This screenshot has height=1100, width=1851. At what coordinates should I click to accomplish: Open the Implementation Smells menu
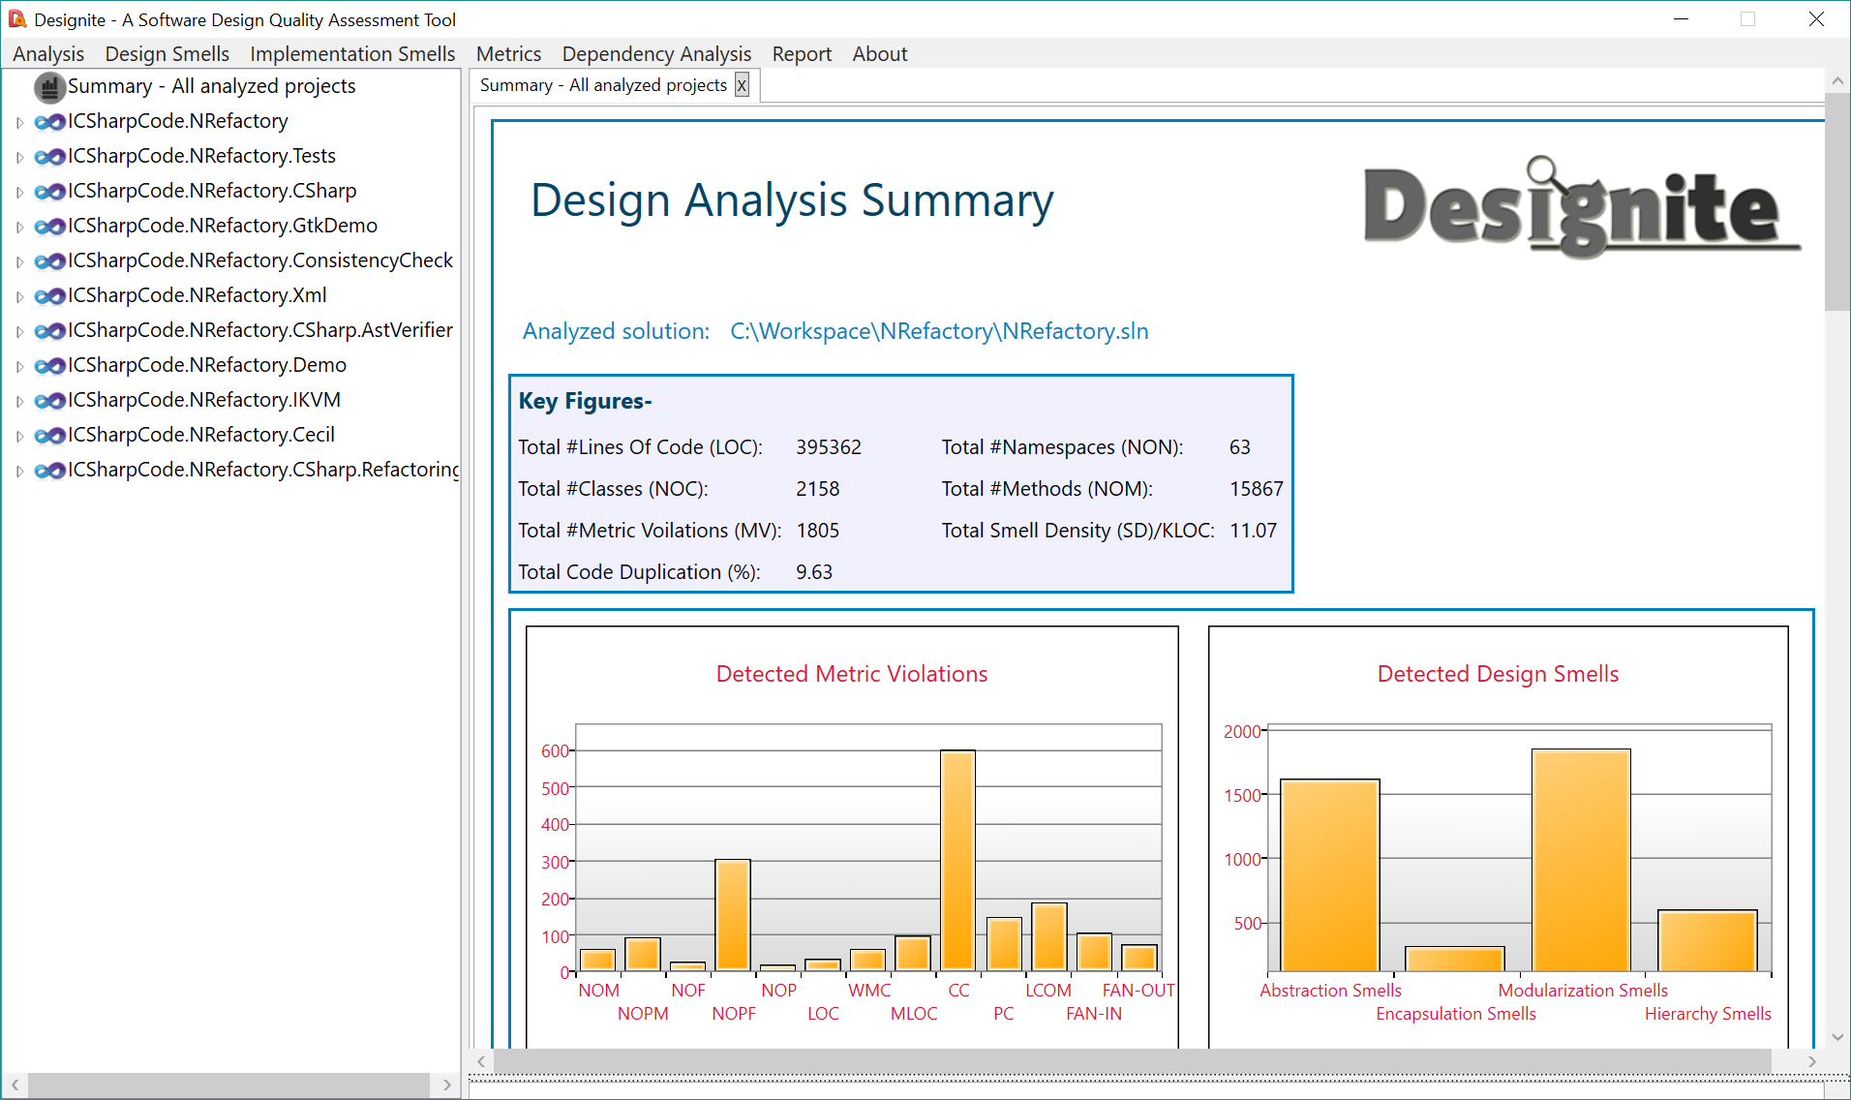tap(352, 54)
